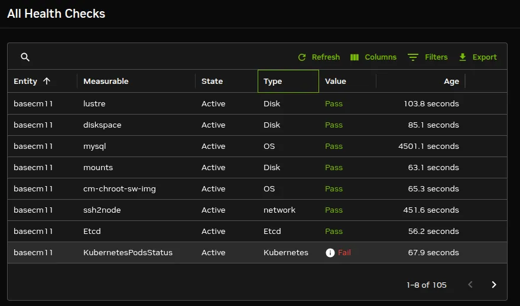Click the Kubernetes type cell
This screenshot has height=306, width=520.
[x=285, y=252]
